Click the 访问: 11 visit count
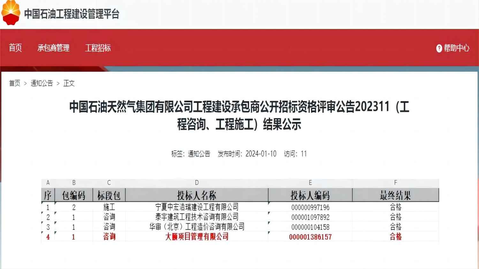 click(x=295, y=154)
